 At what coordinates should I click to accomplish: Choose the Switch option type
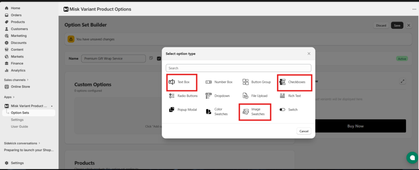click(x=289, y=110)
